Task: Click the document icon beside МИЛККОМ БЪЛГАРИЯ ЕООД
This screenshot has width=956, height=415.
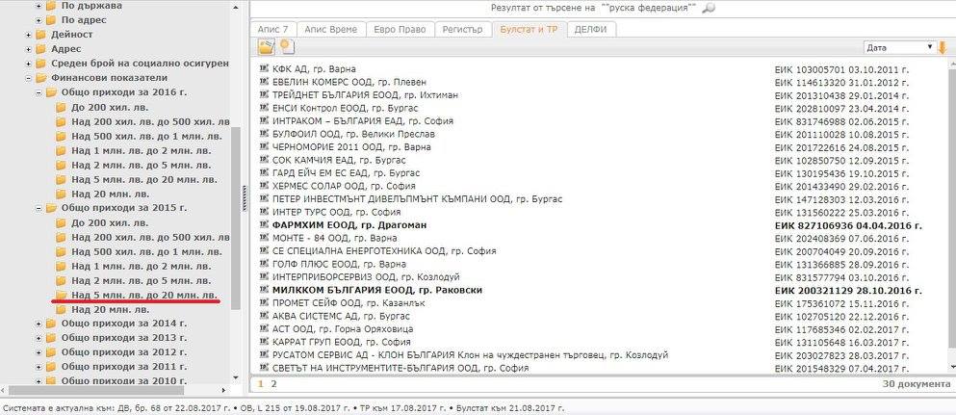Action: pos(264,290)
